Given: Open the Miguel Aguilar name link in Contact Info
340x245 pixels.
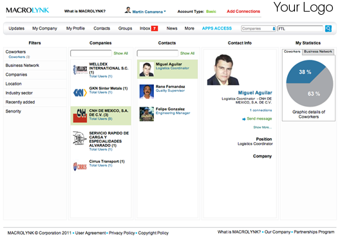Looking at the screenshot, I should [255, 93].
